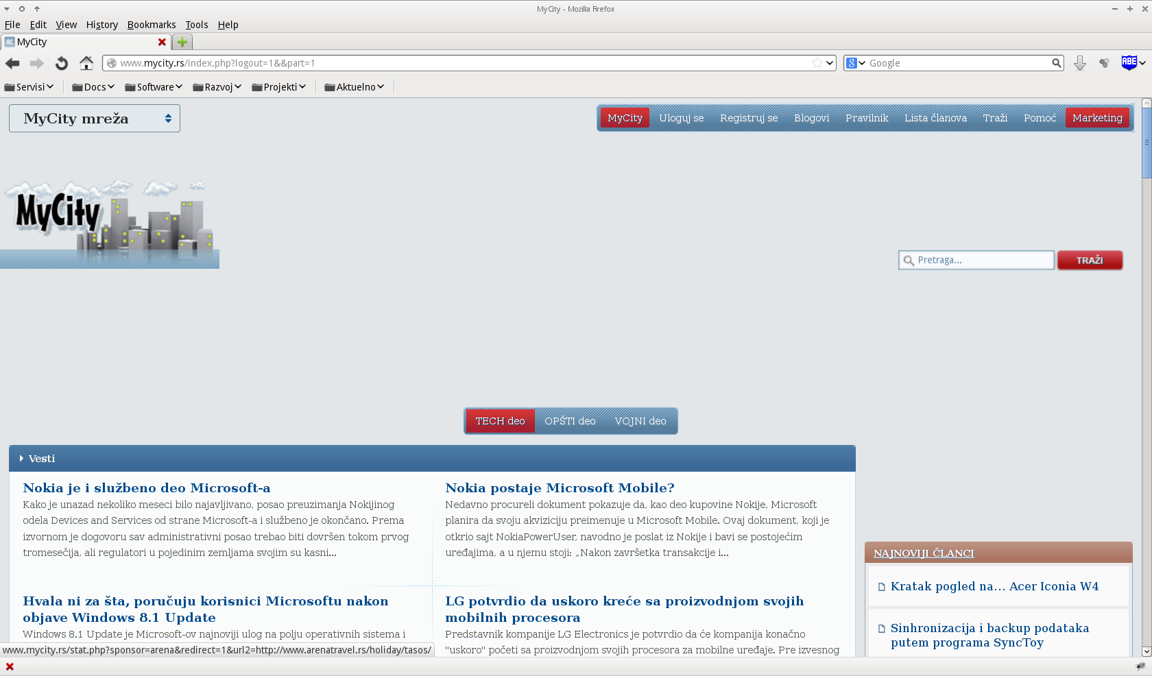Open the Pravilnik page

tap(867, 118)
